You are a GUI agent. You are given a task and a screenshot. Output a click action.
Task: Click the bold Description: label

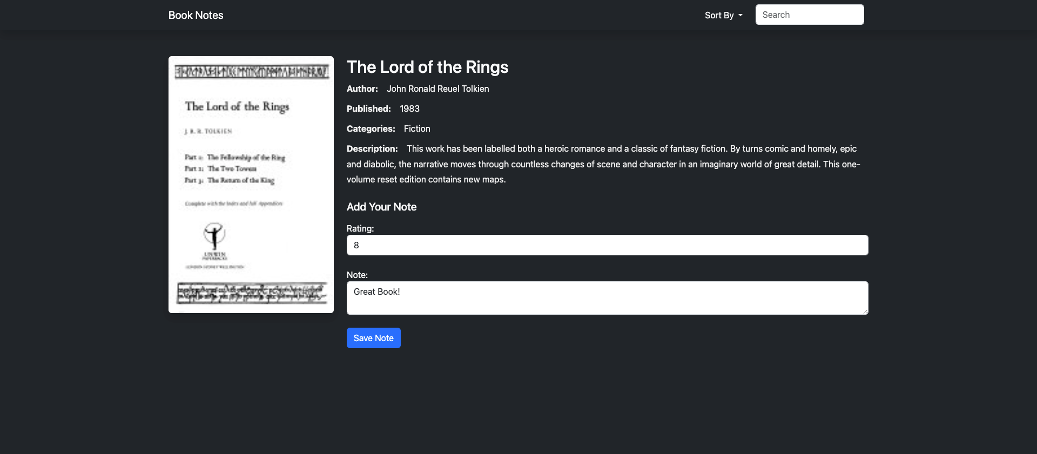click(372, 148)
